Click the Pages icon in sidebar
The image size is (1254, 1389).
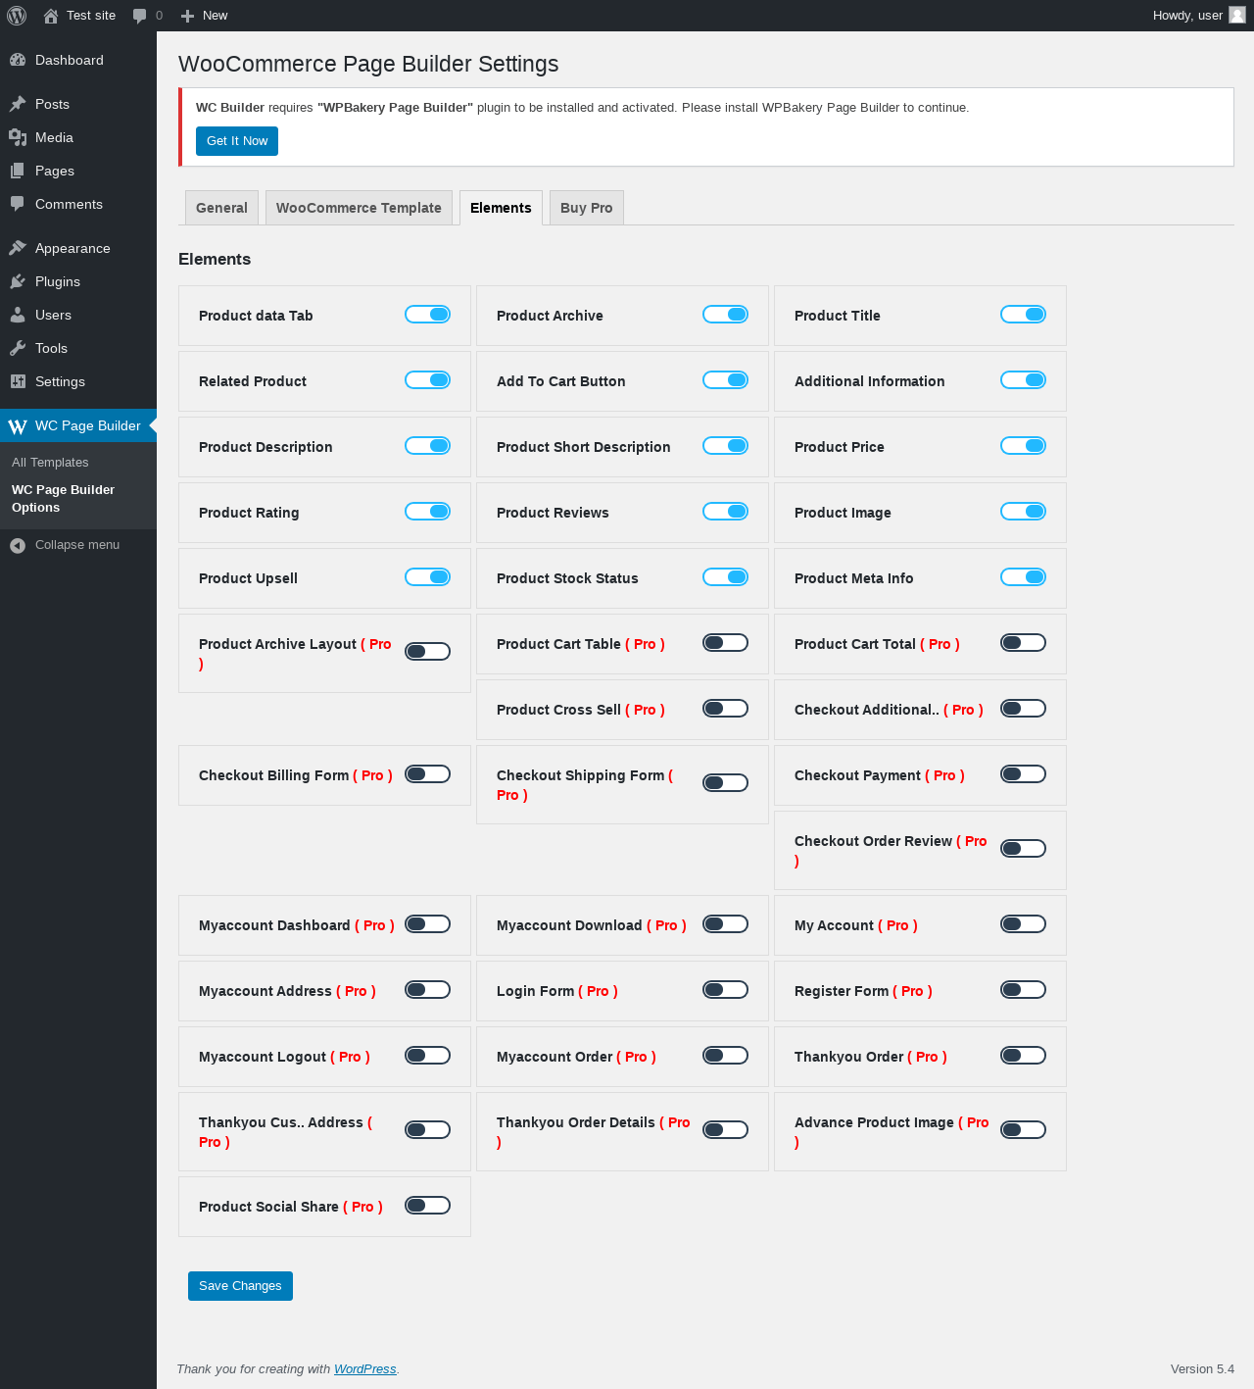point(18,171)
